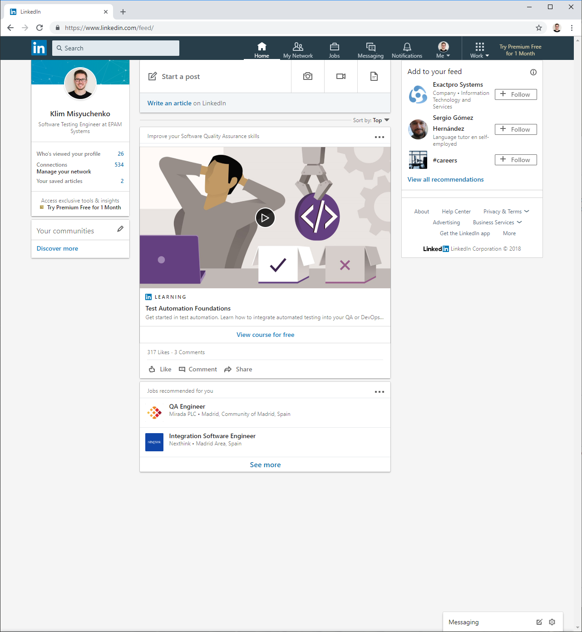This screenshot has width=582, height=632.
Task: Click the 3 Comments count on the post
Action: (189, 352)
